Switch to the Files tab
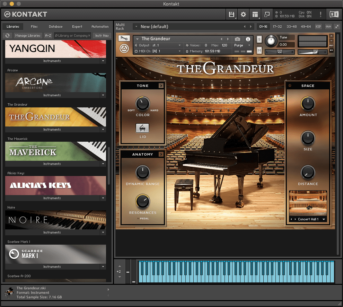Viewport: 343px width, 307px height. click(34, 27)
